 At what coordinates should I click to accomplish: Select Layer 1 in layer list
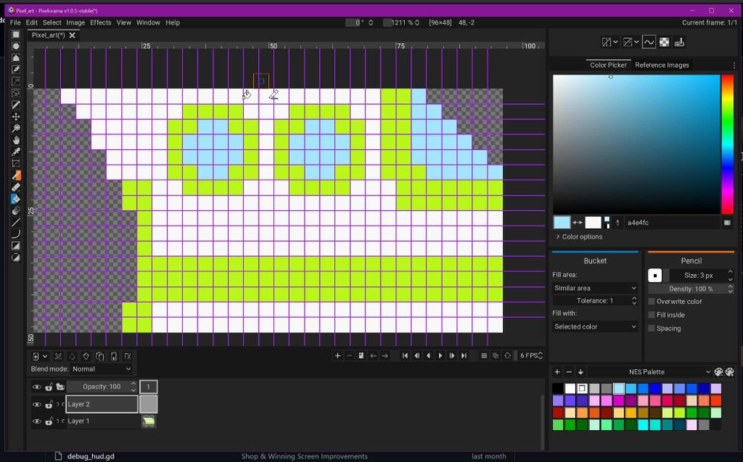click(101, 421)
